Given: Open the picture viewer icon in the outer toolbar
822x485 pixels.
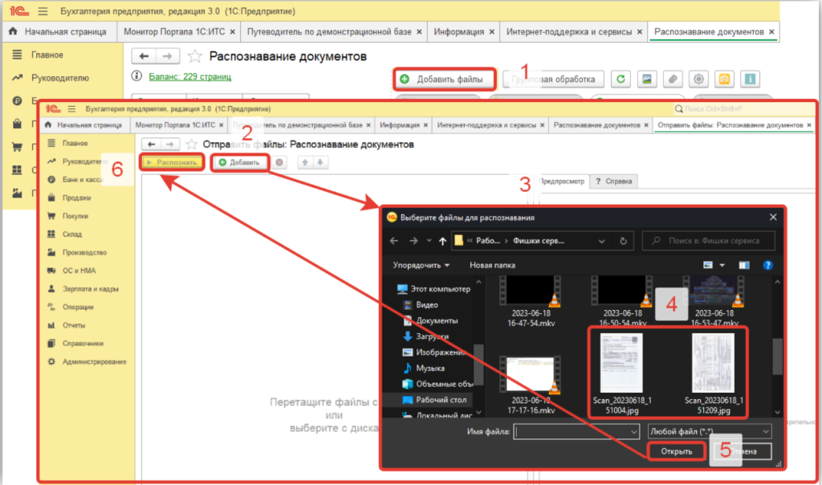Looking at the screenshot, I should [x=647, y=79].
